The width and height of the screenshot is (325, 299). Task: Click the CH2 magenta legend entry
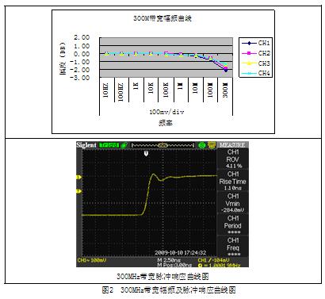(x=255, y=53)
